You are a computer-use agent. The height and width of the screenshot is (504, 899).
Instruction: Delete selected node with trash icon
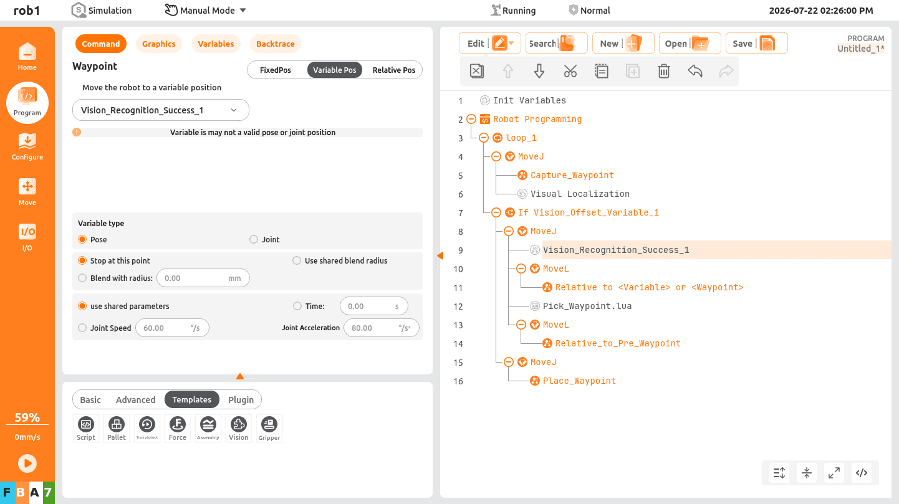point(664,72)
